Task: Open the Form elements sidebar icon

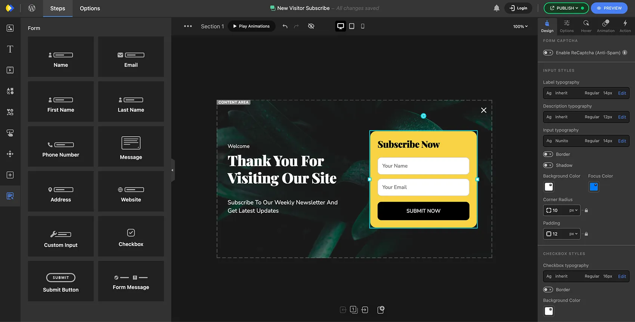Action: (10, 196)
